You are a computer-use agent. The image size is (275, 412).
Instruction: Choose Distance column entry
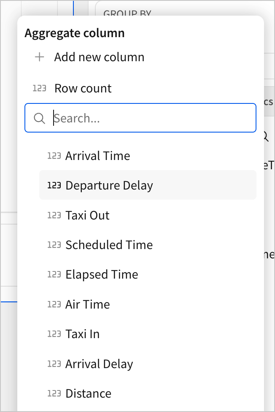89,393
